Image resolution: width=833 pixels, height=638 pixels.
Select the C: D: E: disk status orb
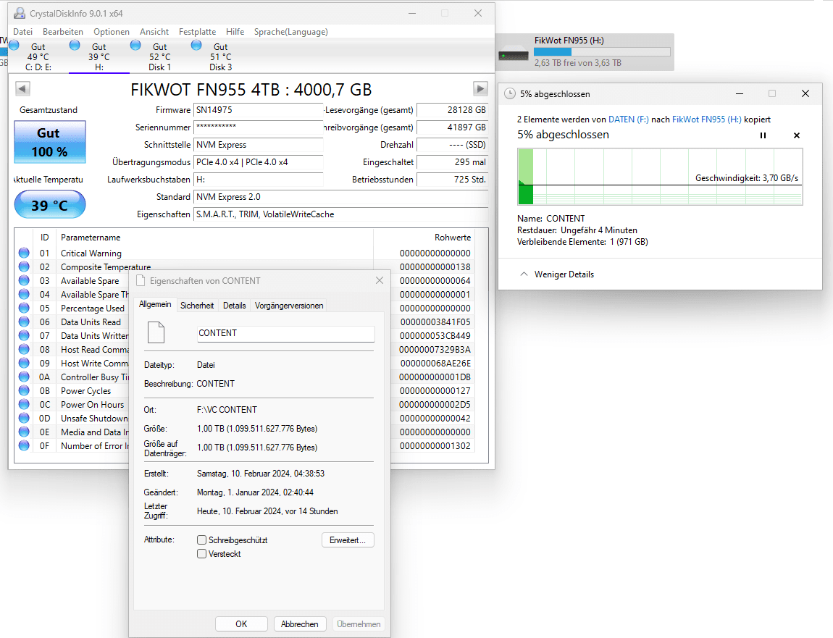[14, 45]
